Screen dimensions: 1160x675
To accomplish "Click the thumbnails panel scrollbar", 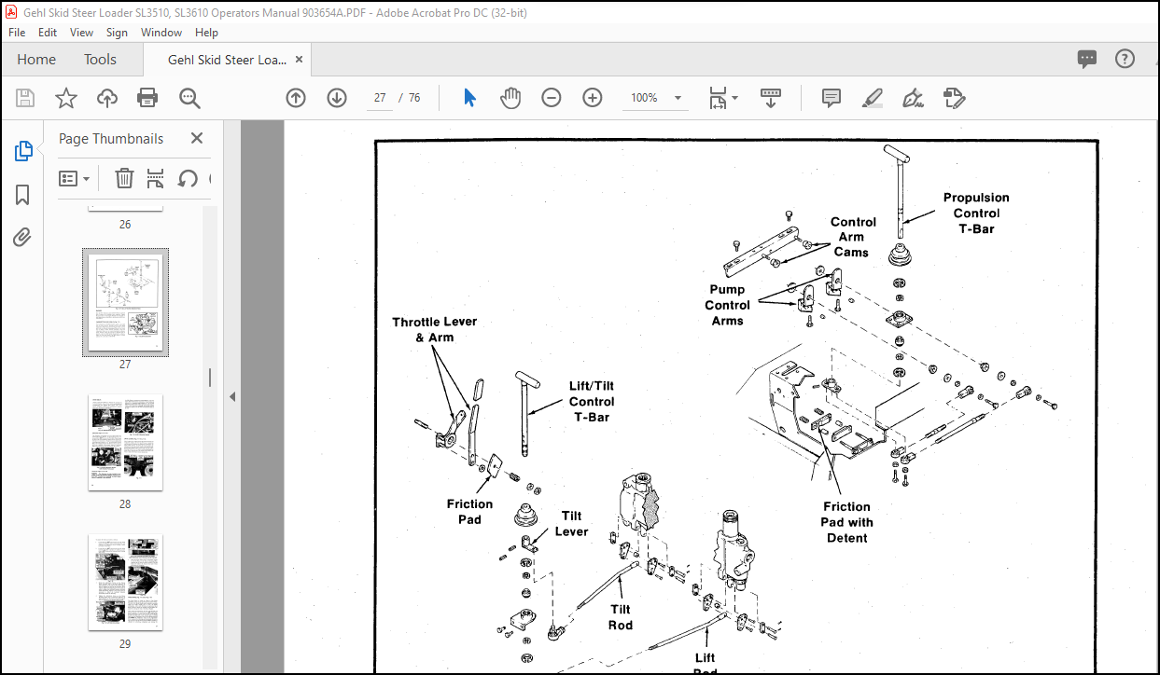I will tap(210, 378).
